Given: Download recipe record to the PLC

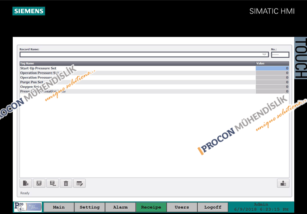Looking at the screenshot, I should tap(283, 183).
